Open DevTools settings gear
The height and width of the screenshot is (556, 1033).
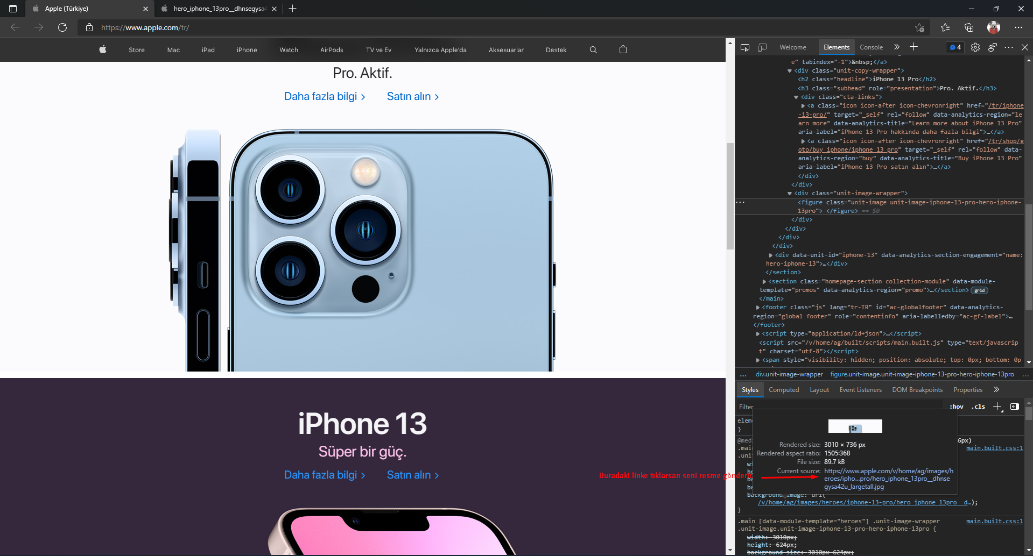pos(975,47)
